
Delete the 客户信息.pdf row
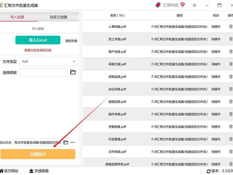pyautogui.click(x=231, y=52)
